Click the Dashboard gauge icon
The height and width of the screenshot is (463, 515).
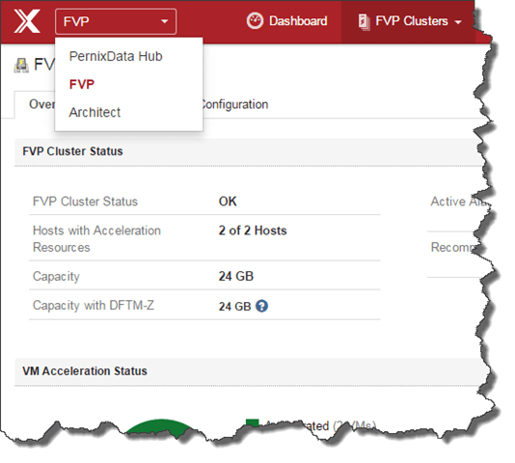coord(255,21)
